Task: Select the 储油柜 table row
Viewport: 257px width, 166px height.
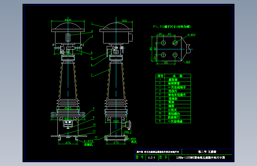Action: click(x=173, y=99)
